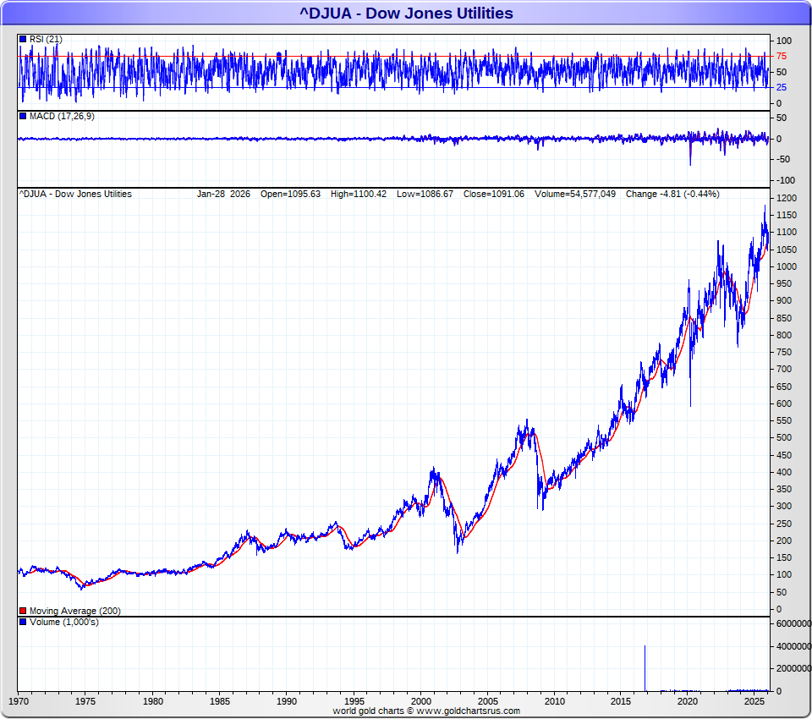812x719 pixels.
Task: Click the 'Volume=54,577,049' value
Action: click(x=575, y=194)
